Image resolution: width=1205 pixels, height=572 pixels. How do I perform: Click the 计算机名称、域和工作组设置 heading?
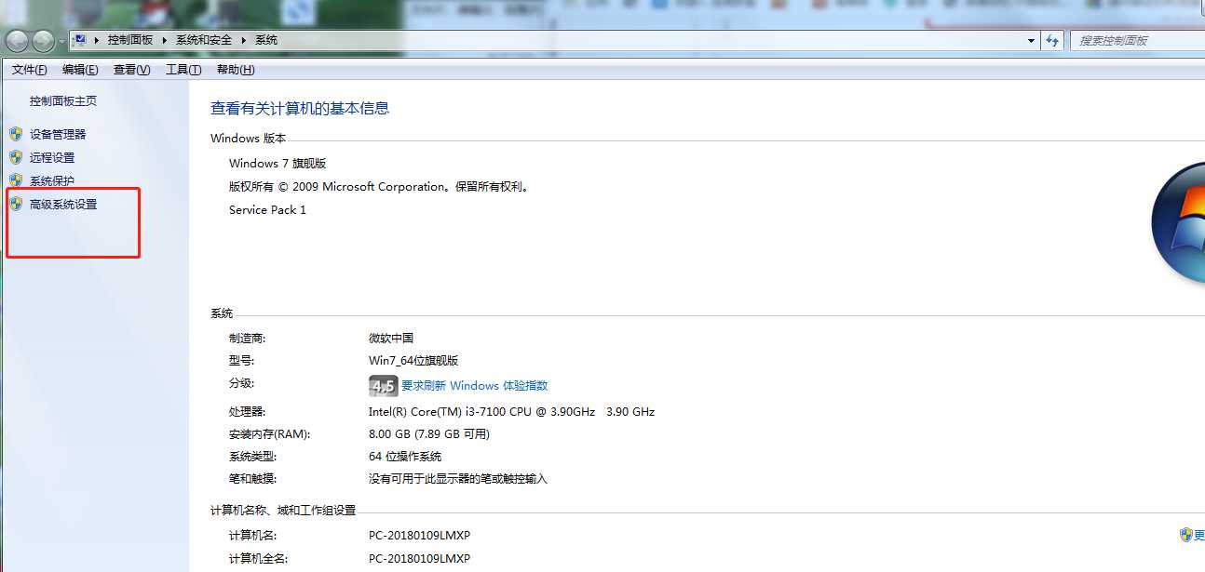(283, 511)
